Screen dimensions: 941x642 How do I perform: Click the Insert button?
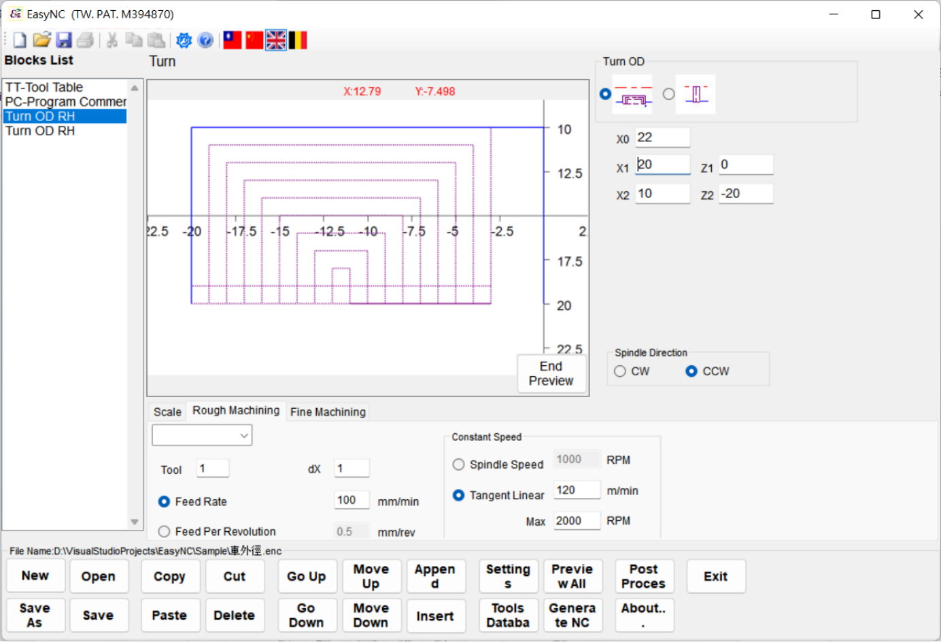coord(435,615)
